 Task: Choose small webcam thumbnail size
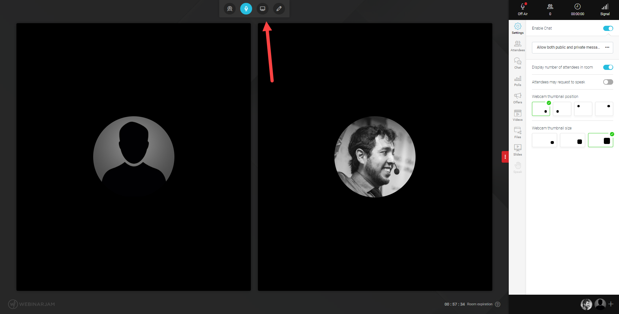(x=544, y=140)
